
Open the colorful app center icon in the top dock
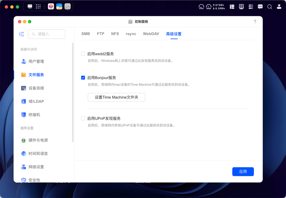pyautogui.click(x=51, y=7)
